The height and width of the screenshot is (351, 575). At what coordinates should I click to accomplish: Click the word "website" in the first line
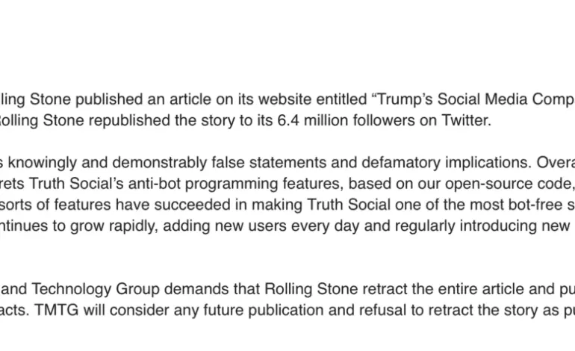point(285,99)
